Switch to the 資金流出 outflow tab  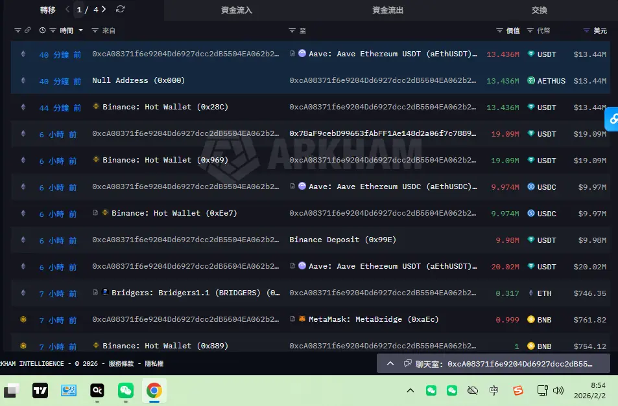[x=388, y=10]
